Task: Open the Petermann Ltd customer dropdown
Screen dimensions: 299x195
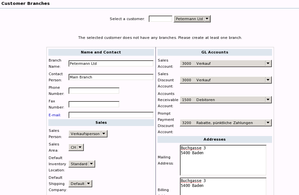Action: click(192, 19)
